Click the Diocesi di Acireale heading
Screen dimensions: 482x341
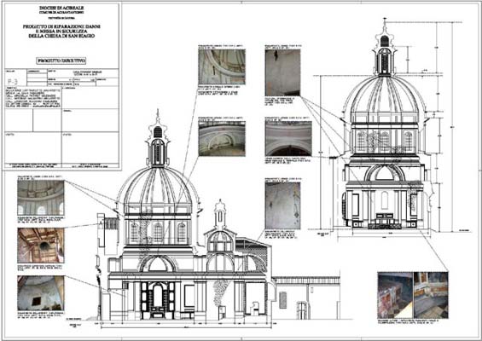point(61,8)
